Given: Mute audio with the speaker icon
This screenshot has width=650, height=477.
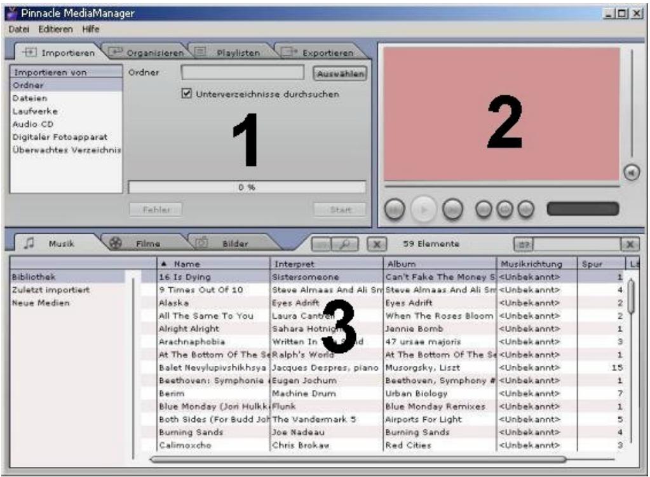Looking at the screenshot, I should [632, 172].
